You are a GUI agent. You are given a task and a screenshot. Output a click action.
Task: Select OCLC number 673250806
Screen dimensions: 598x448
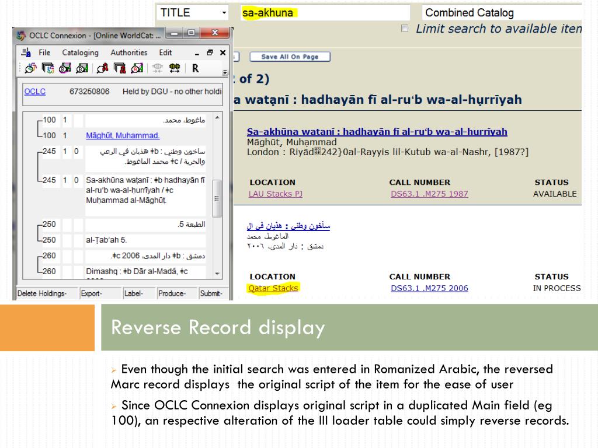89,92
